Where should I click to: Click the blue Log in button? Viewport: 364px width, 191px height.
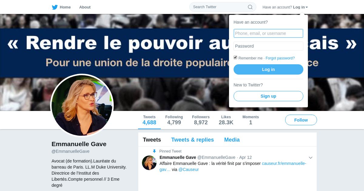(268, 69)
